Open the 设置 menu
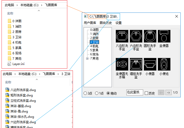 [x=119, y=23]
